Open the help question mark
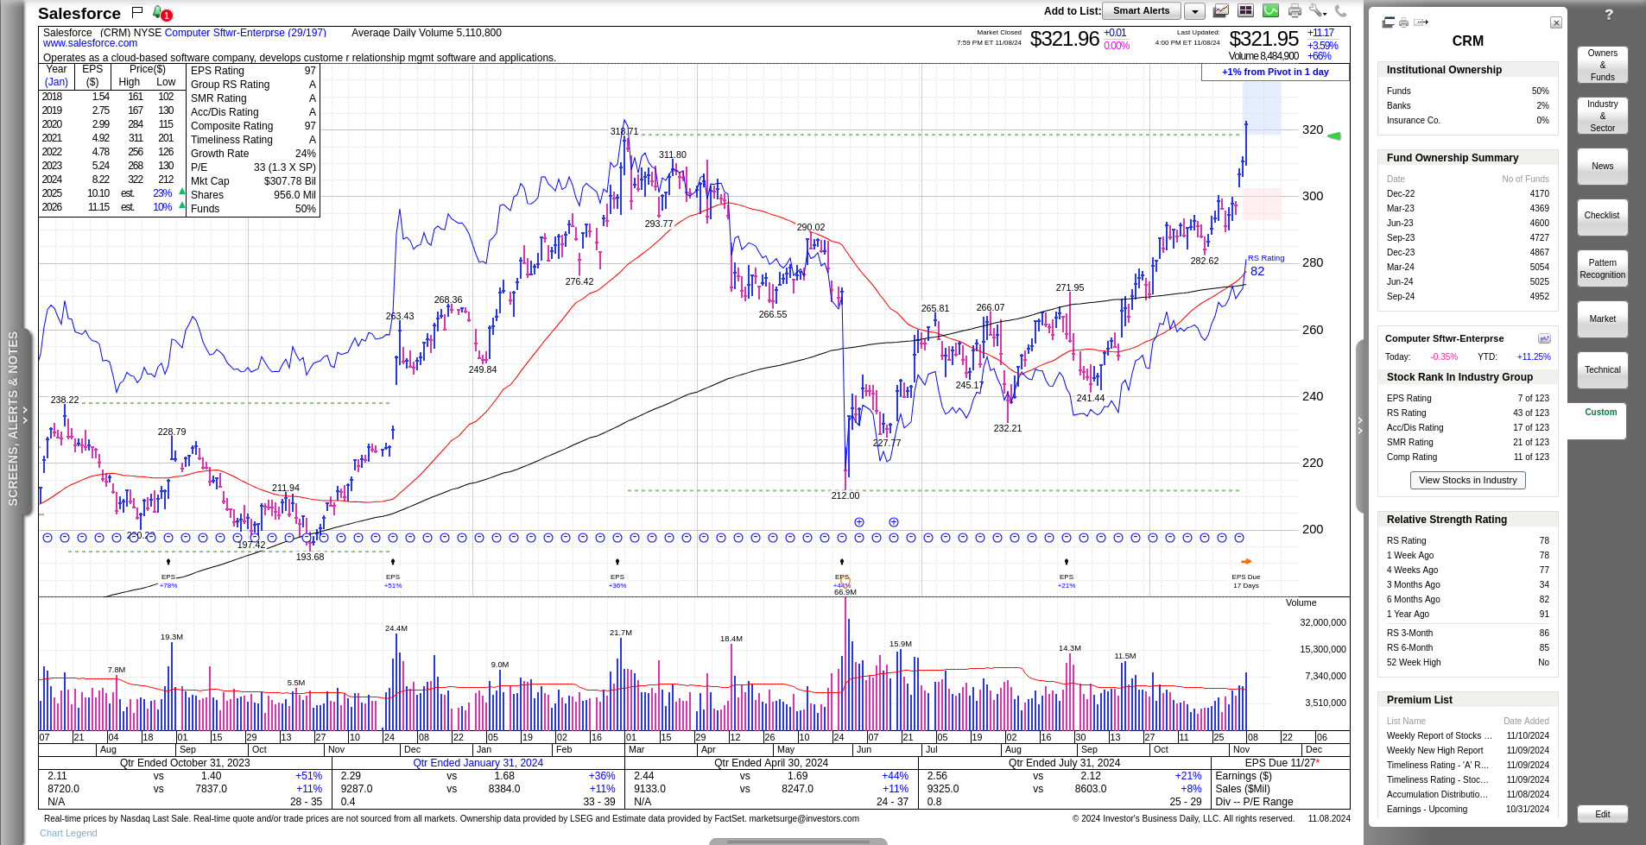This screenshot has width=1646, height=845. [x=1609, y=15]
